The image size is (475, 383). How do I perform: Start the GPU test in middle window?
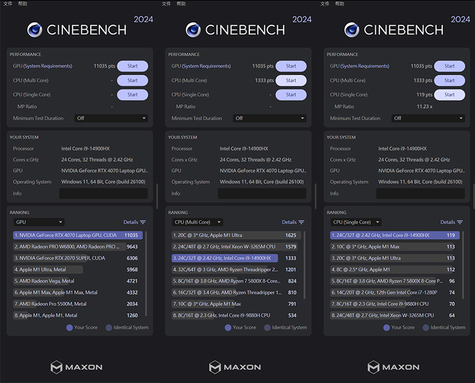point(291,66)
